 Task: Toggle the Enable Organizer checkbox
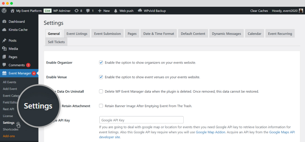tap(101, 63)
